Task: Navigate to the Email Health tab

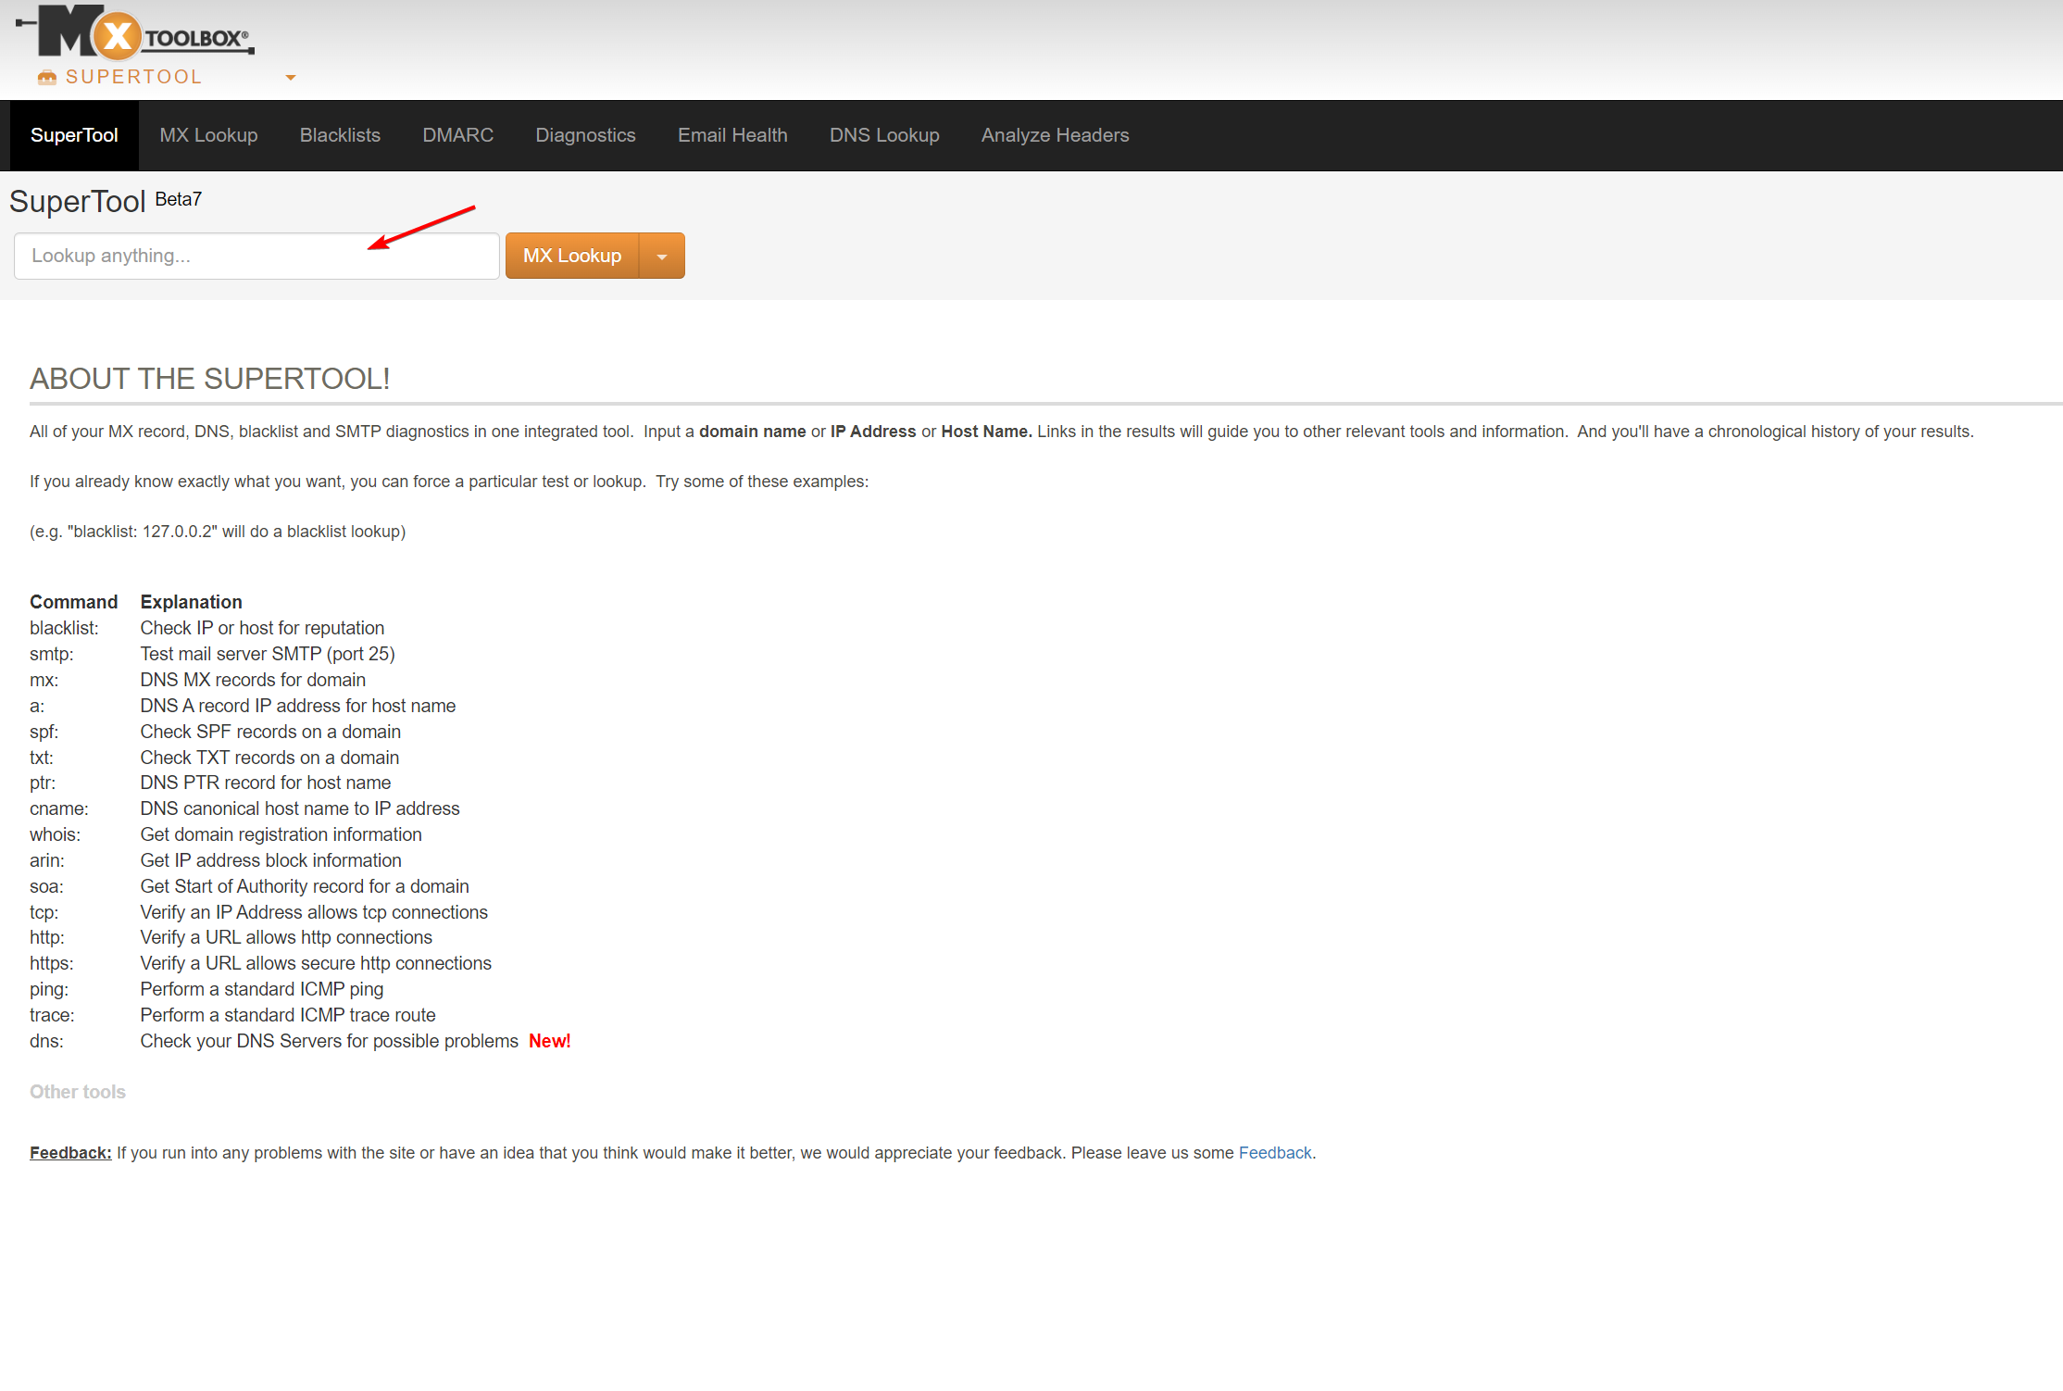Action: tap(732, 135)
